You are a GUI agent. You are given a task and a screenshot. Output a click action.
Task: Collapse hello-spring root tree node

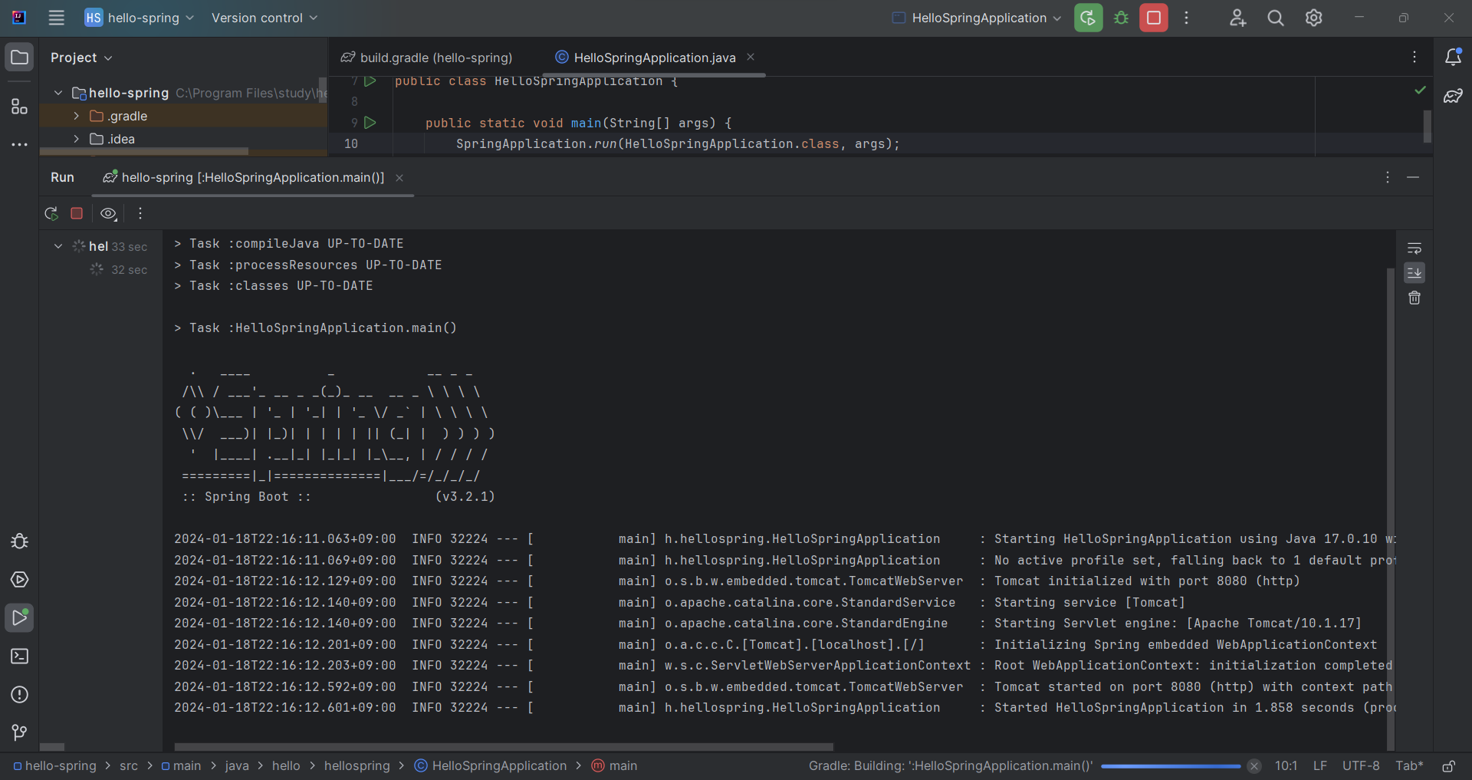click(58, 93)
